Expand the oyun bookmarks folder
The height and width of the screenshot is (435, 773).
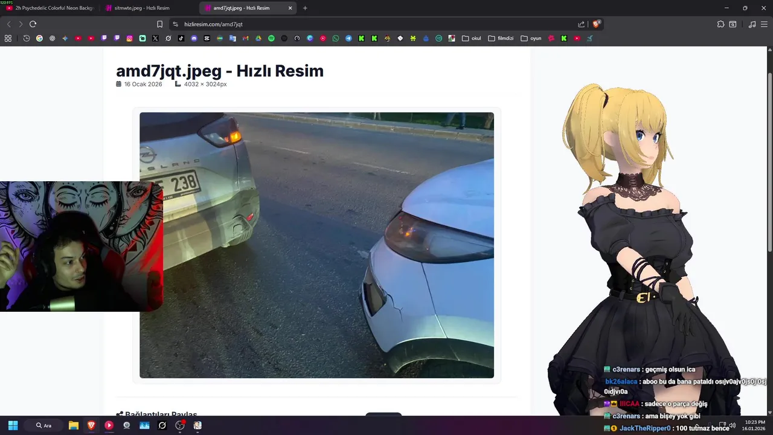coord(531,38)
